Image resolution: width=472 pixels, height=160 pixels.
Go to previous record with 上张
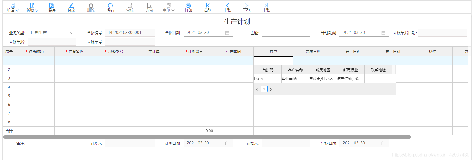227,8
